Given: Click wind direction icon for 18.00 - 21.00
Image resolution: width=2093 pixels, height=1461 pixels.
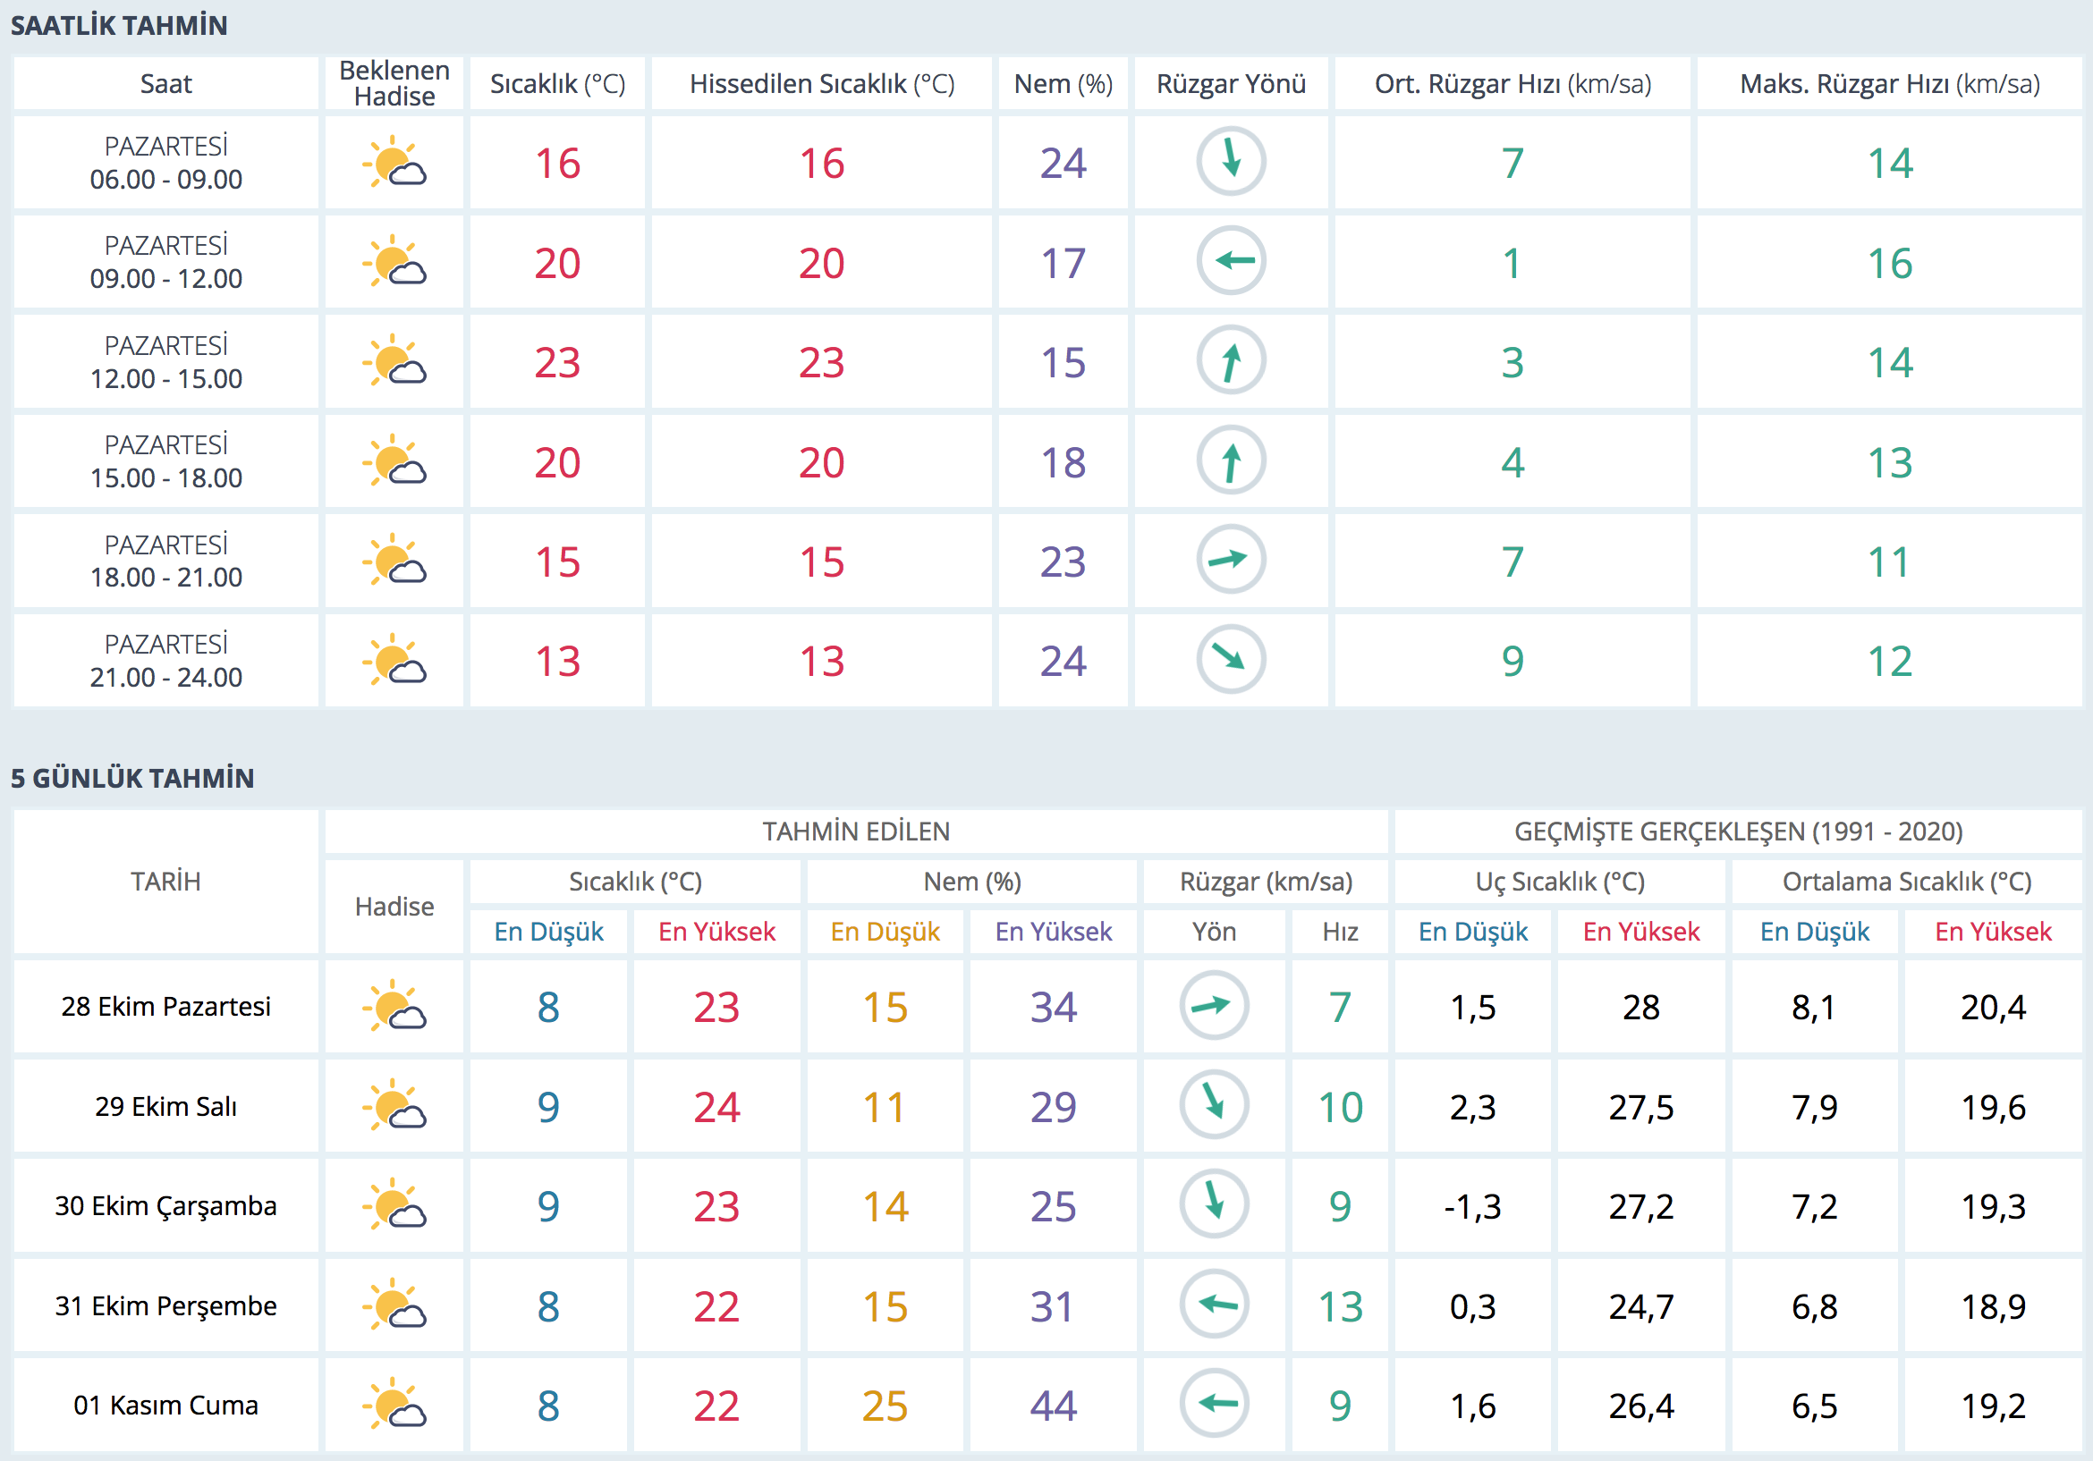Looking at the screenshot, I should tap(1231, 560).
